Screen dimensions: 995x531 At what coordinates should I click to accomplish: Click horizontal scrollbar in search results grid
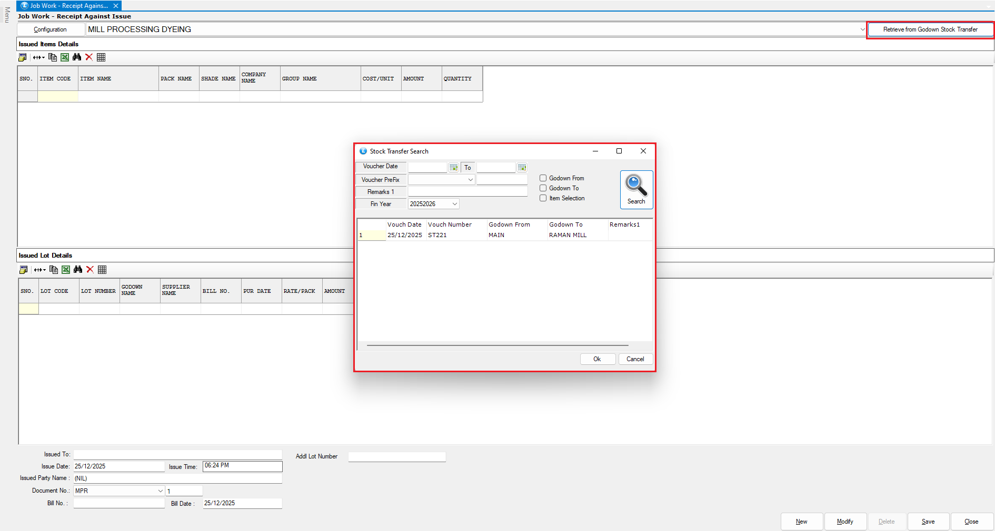pos(497,345)
